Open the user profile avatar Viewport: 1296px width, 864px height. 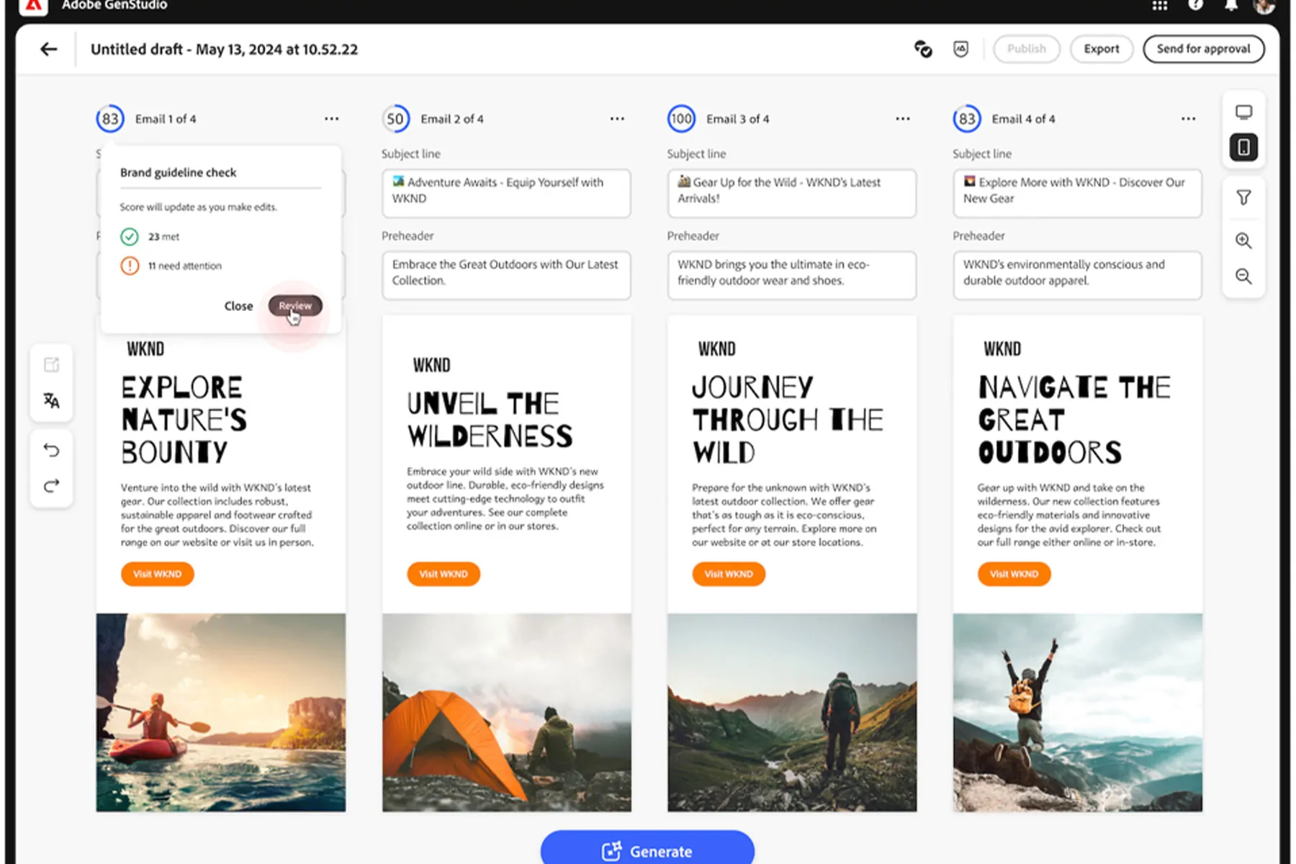tap(1264, 6)
